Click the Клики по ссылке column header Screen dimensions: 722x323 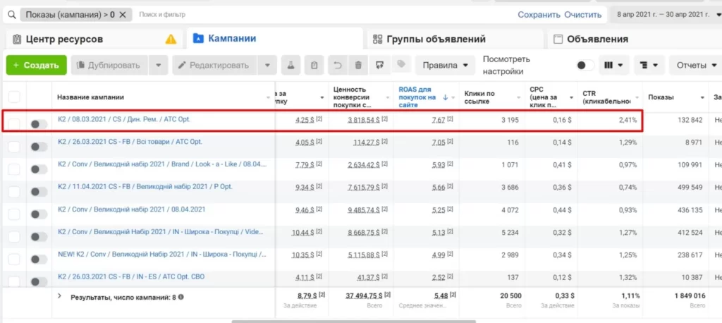pos(479,97)
